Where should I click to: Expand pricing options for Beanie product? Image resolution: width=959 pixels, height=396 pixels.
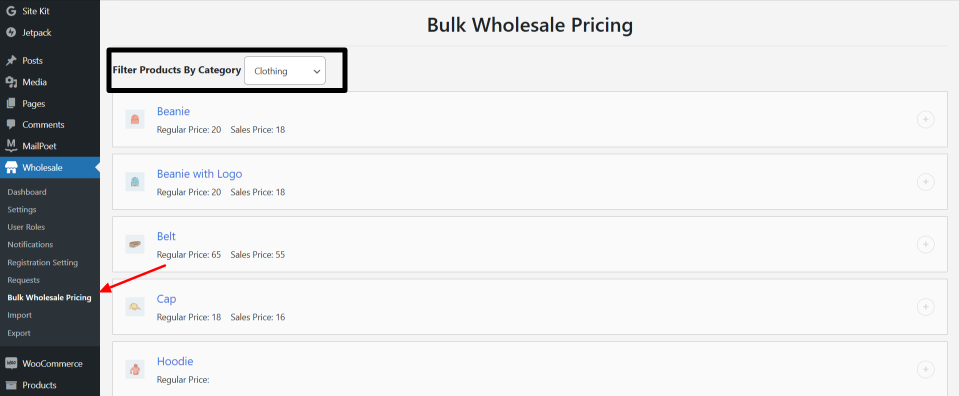(925, 119)
